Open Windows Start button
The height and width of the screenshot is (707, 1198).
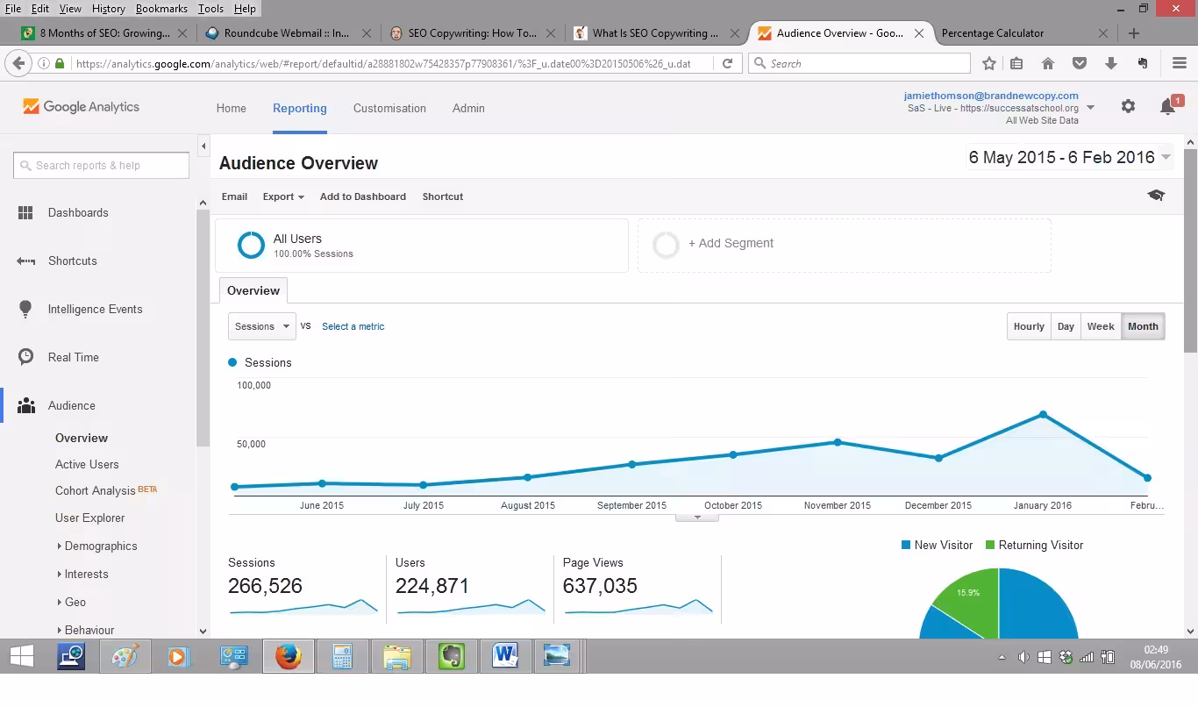coord(22,656)
